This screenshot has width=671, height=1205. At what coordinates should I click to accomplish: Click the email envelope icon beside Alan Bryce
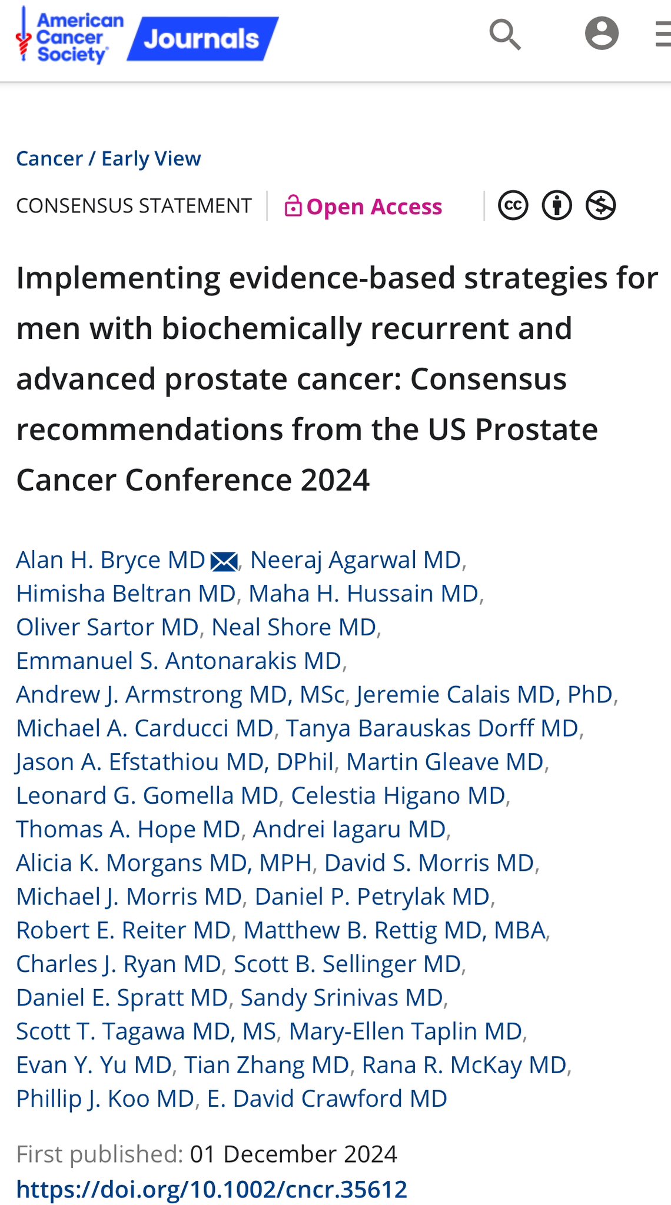click(224, 562)
